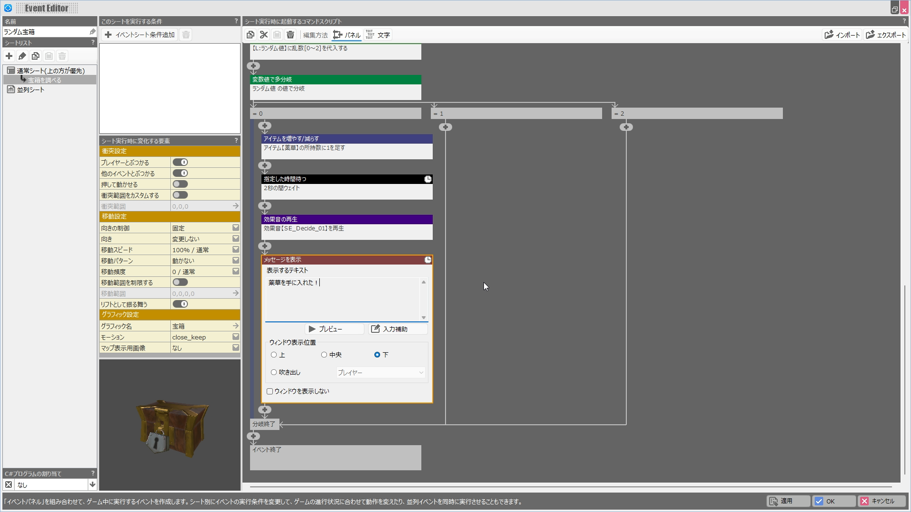Select 通常シート(上の方が優先) tree item
The width and height of the screenshot is (911, 512).
click(51, 71)
